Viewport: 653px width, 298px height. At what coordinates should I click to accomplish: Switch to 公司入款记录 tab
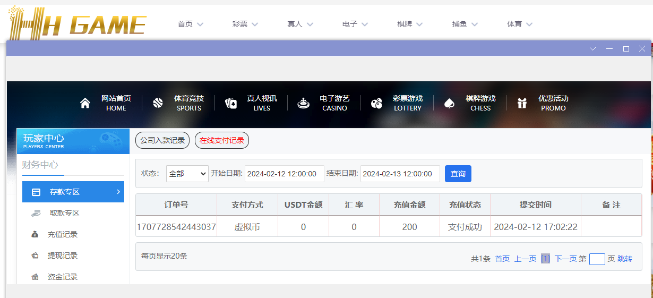click(x=162, y=140)
